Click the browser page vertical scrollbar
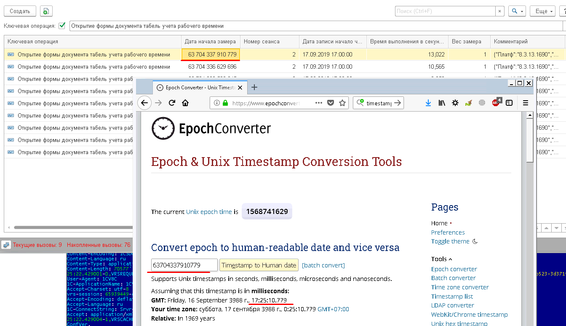Screen dimensions: 566x326 click(x=530, y=139)
